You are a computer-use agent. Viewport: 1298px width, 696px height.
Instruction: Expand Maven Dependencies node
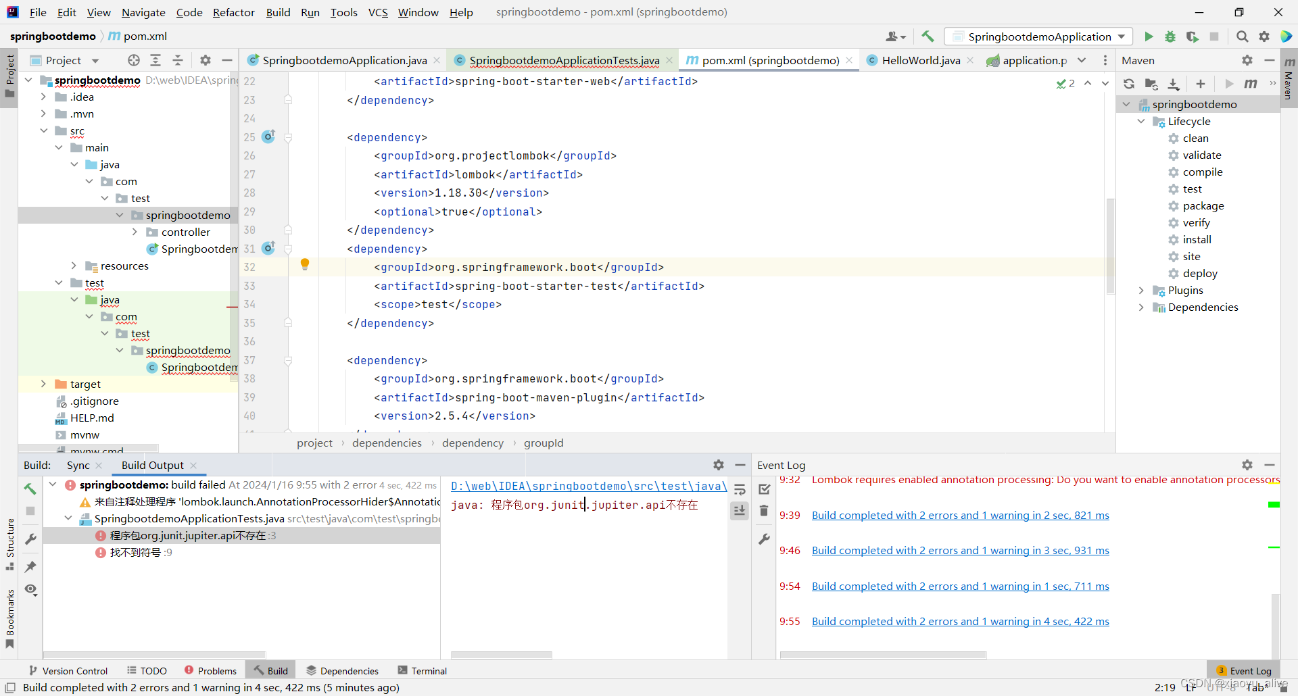[1141, 307]
